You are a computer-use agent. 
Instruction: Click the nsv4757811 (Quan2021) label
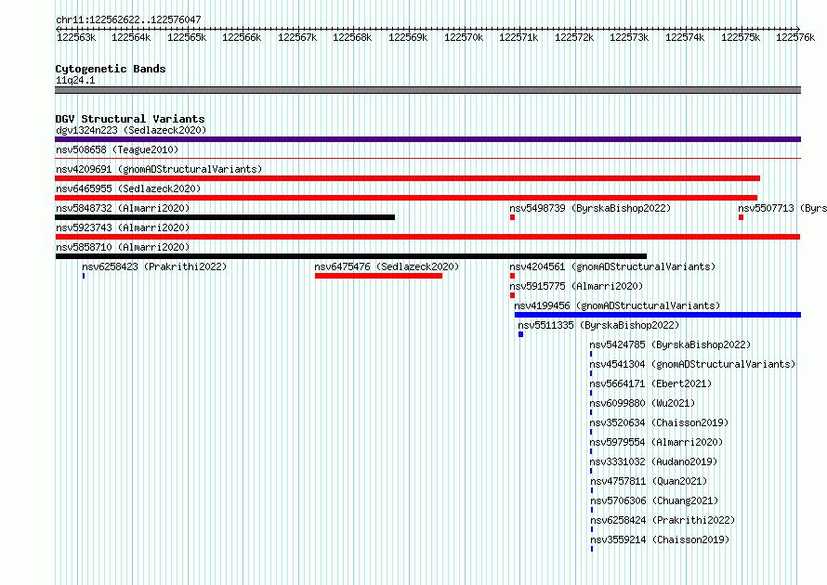pos(649,481)
